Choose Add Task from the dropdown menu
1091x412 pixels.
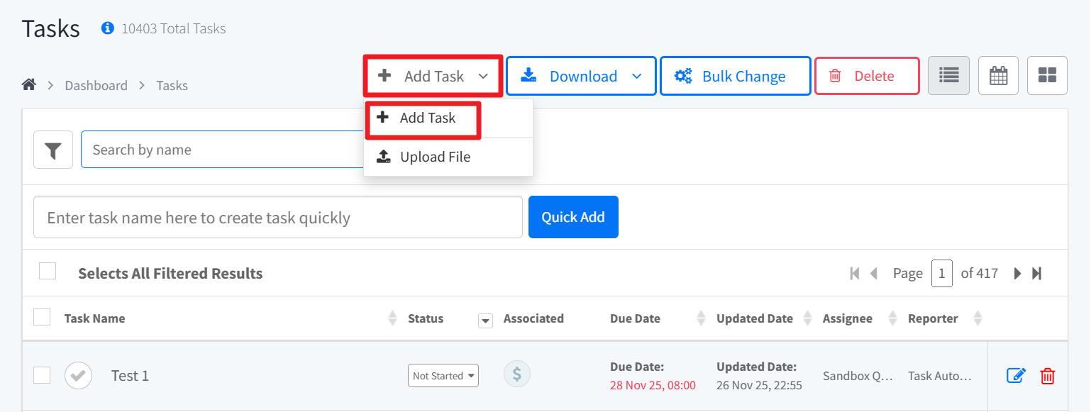tap(427, 118)
